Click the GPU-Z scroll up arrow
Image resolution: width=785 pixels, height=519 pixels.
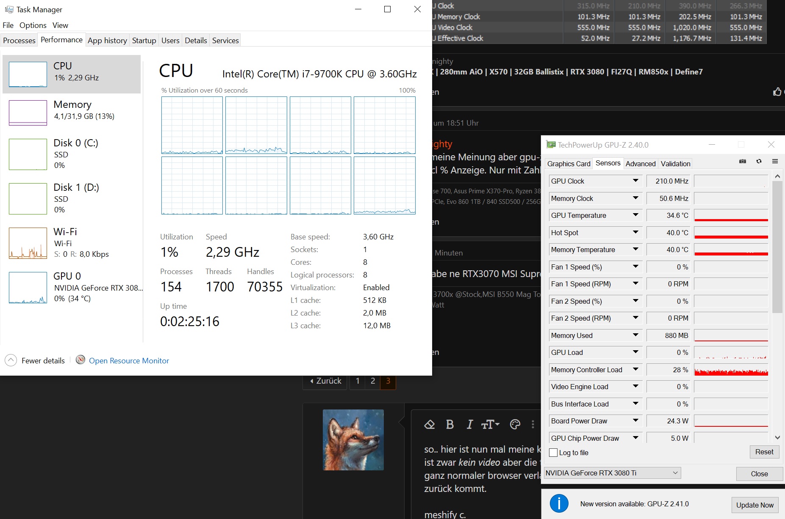tap(777, 176)
